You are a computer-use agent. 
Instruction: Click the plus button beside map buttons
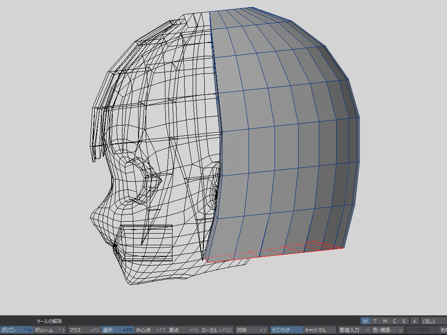point(414,321)
